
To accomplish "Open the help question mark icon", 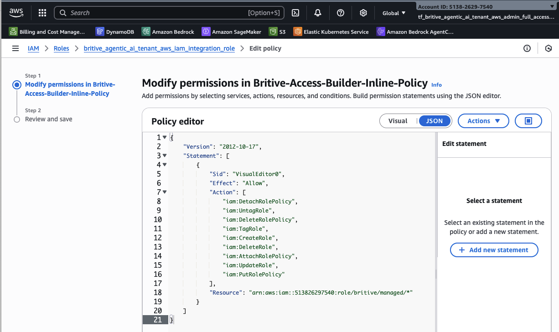I will [341, 13].
